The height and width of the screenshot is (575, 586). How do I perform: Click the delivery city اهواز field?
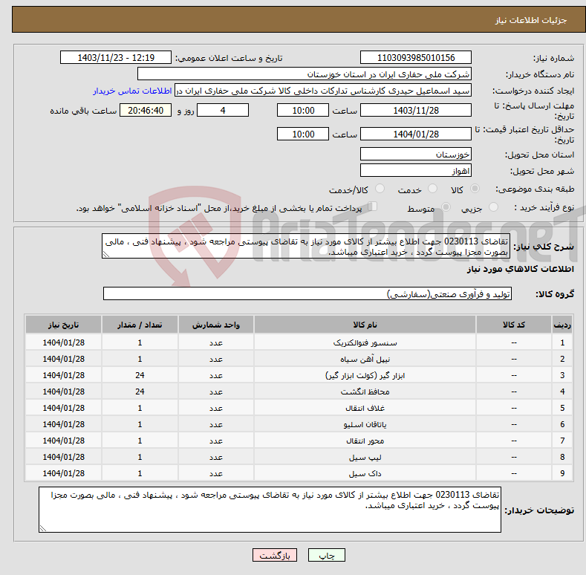416,170
